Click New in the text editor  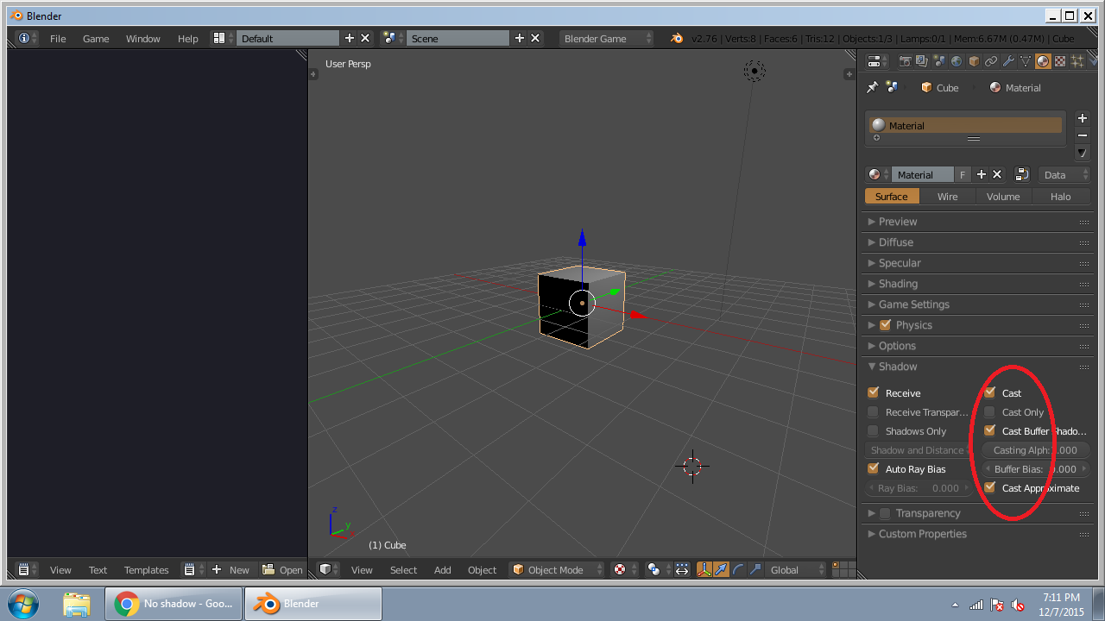[x=230, y=569]
